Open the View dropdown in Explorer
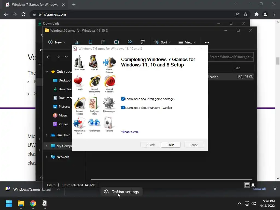This screenshot has width=280, height=210. click(x=187, y=42)
